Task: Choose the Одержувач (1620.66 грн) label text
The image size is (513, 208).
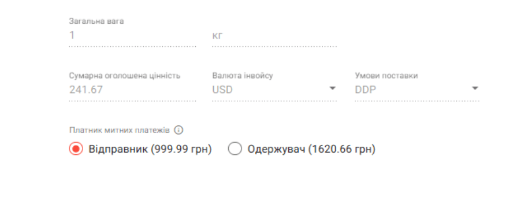Action: (311, 150)
